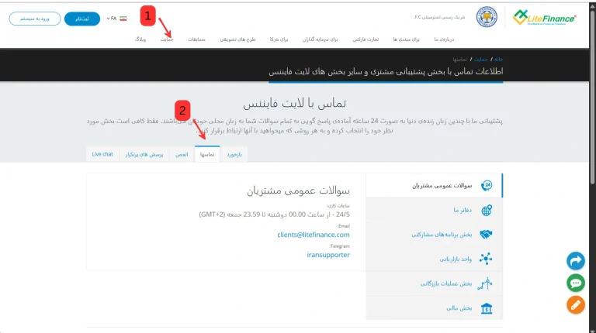The image size is (596, 333).
Task: Click the clients@litefinance.com email link
Action: (x=314, y=235)
